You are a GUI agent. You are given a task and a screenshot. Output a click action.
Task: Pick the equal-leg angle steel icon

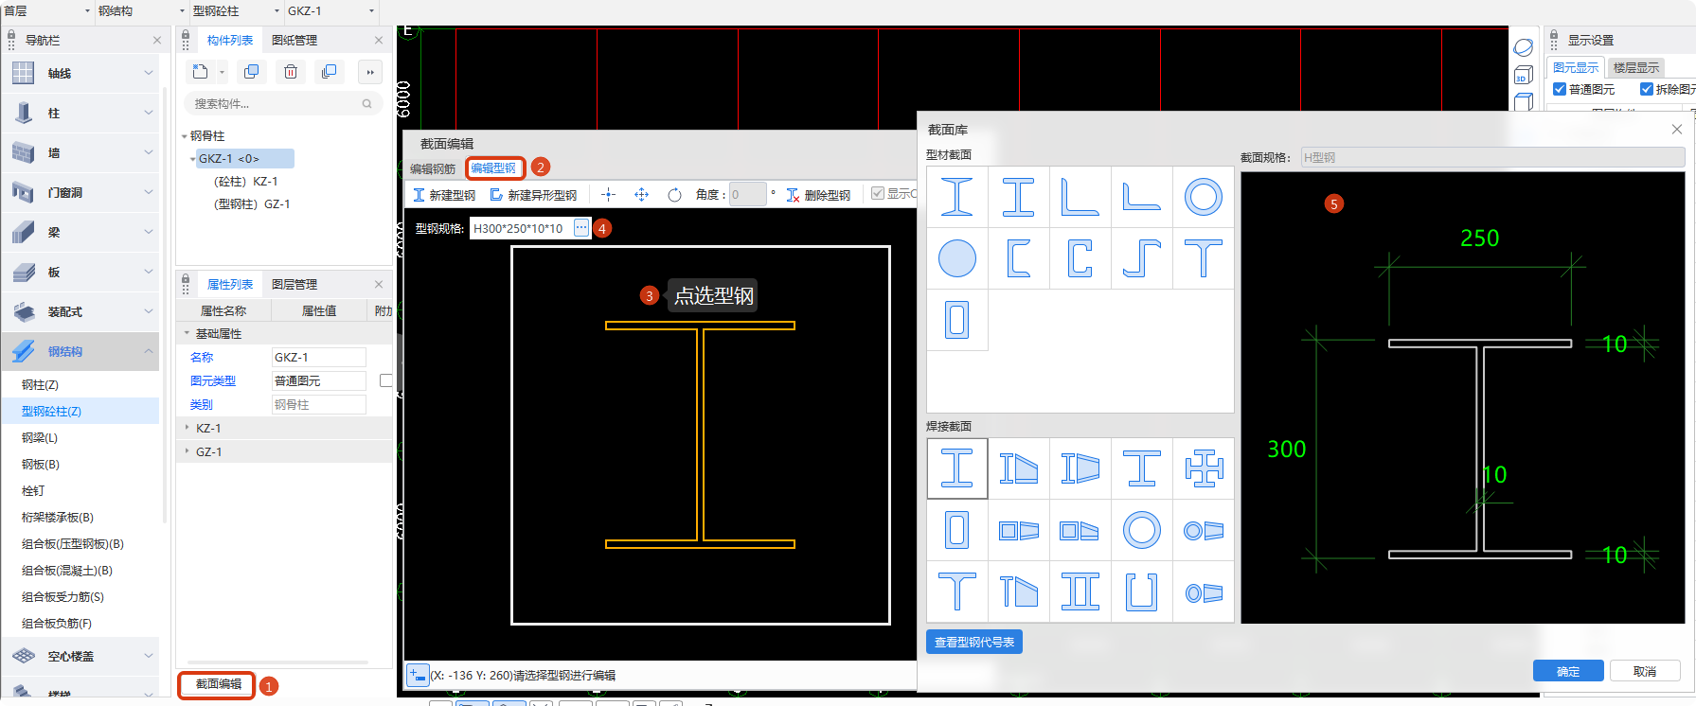1080,197
